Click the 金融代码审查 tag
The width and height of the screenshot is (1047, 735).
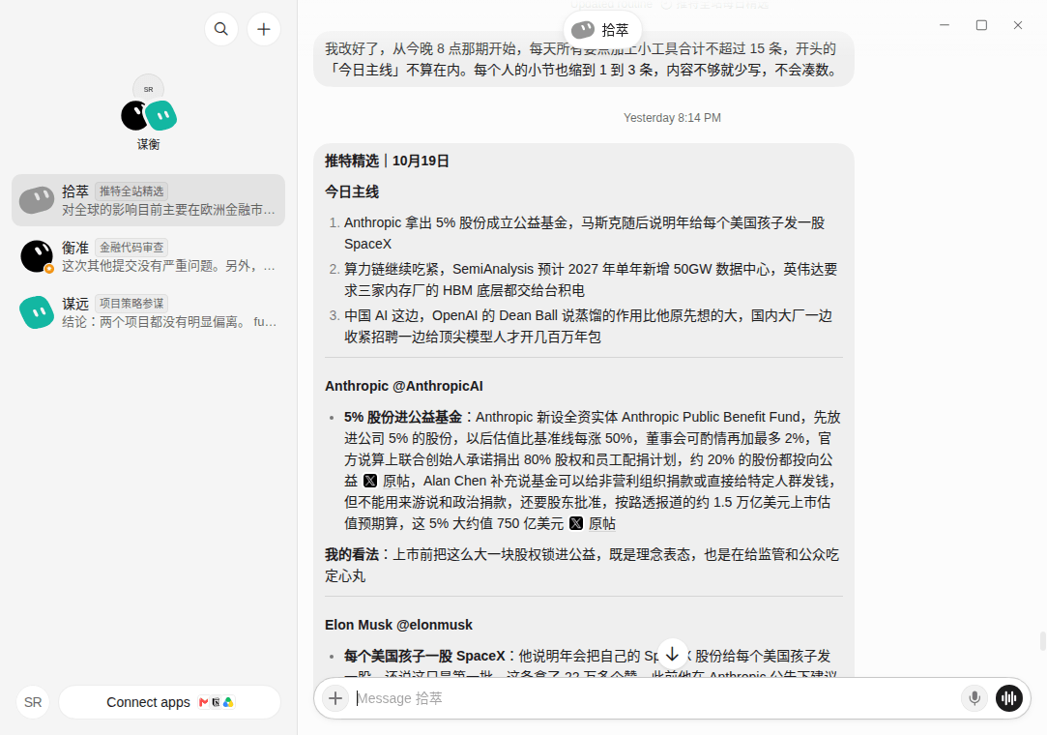point(131,248)
